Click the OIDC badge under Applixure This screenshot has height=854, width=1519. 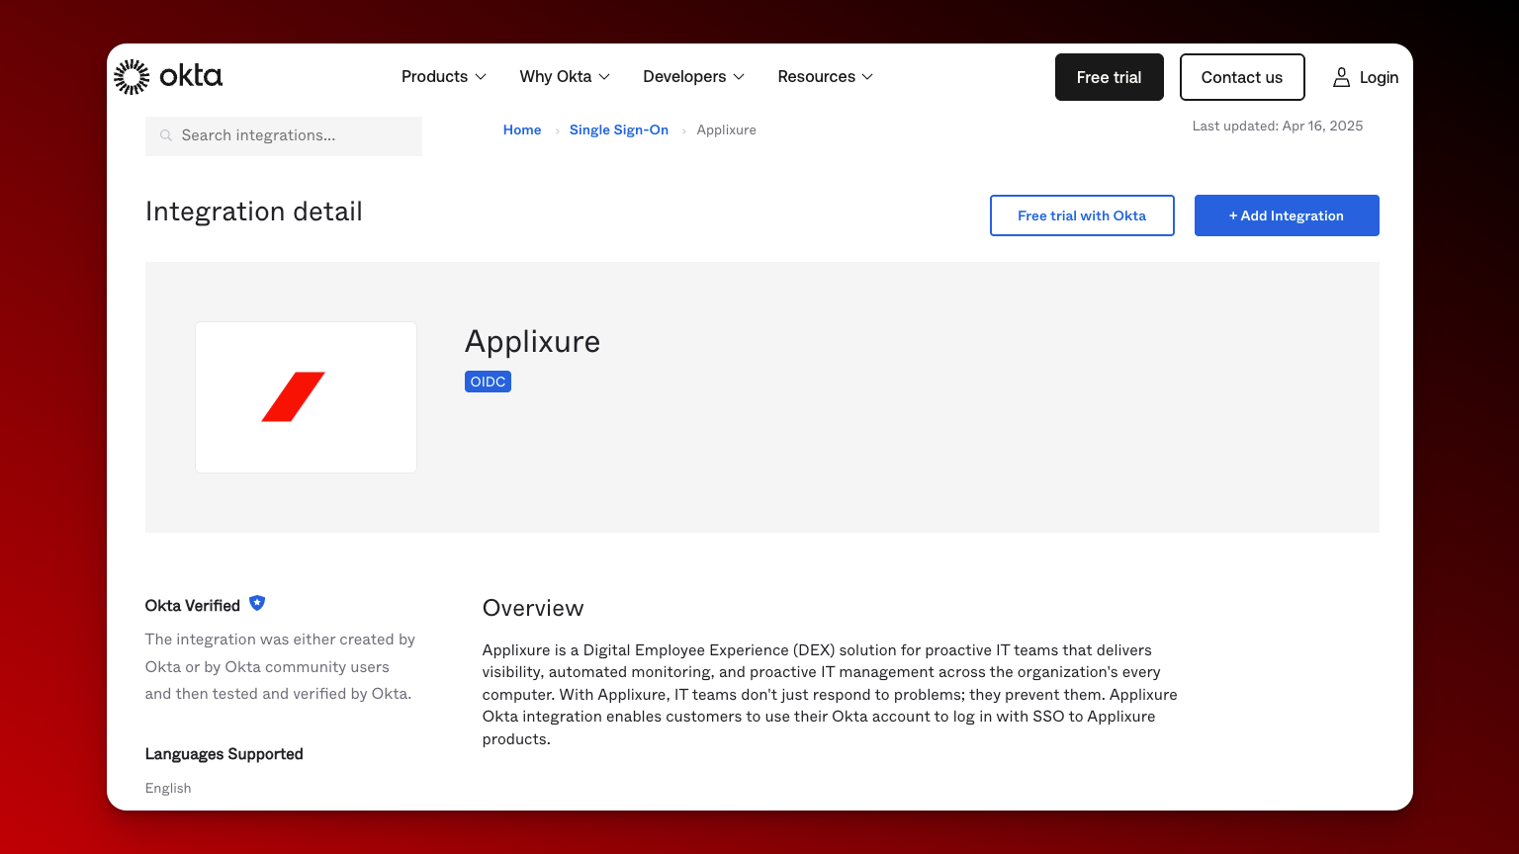(x=488, y=382)
